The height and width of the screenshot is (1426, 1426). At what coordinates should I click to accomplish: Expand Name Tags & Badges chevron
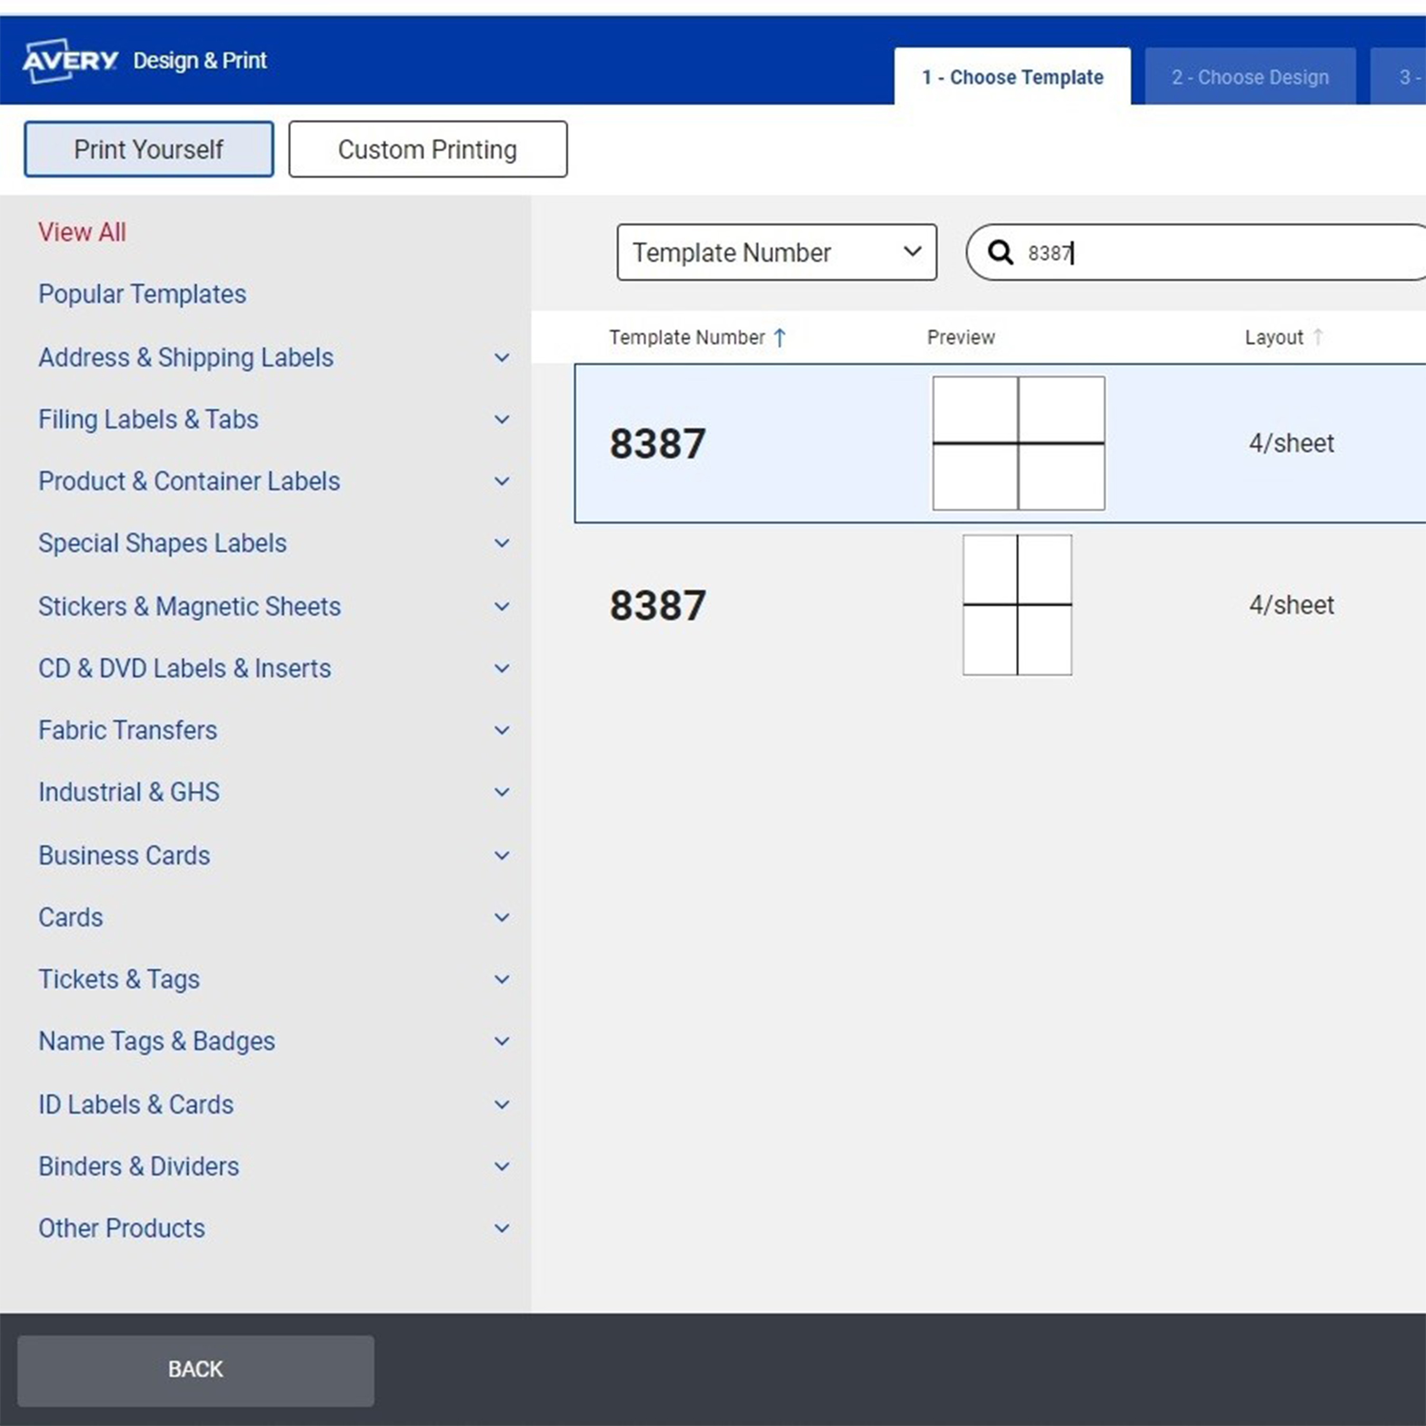[502, 1041]
